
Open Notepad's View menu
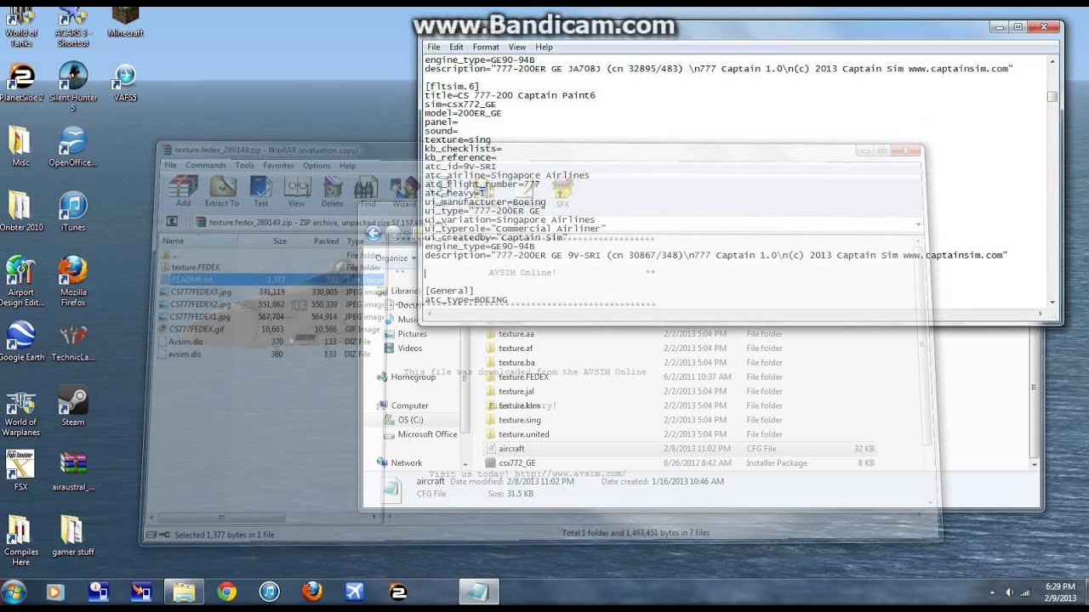(x=517, y=48)
